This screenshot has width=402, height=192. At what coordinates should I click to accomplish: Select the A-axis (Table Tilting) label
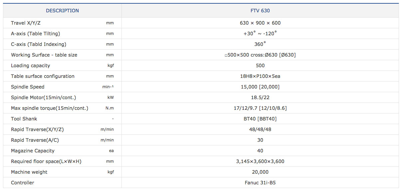[x=35, y=34]
